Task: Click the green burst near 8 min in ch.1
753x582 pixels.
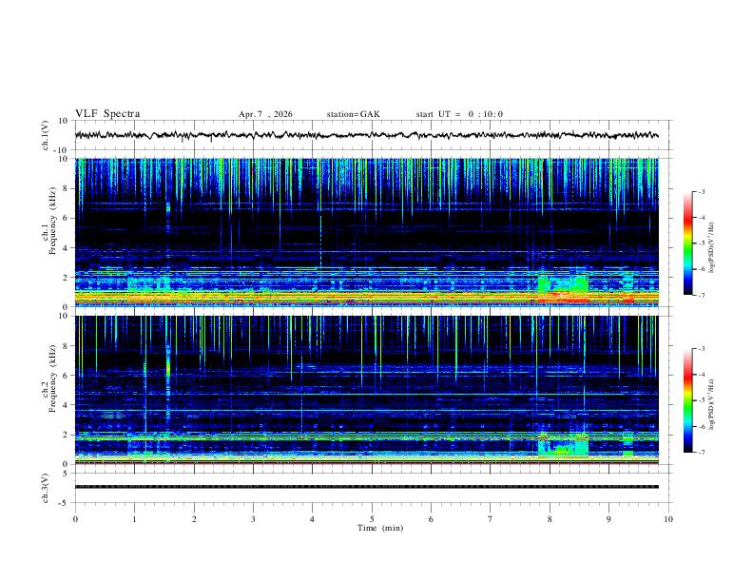Action: pos(563,288)
